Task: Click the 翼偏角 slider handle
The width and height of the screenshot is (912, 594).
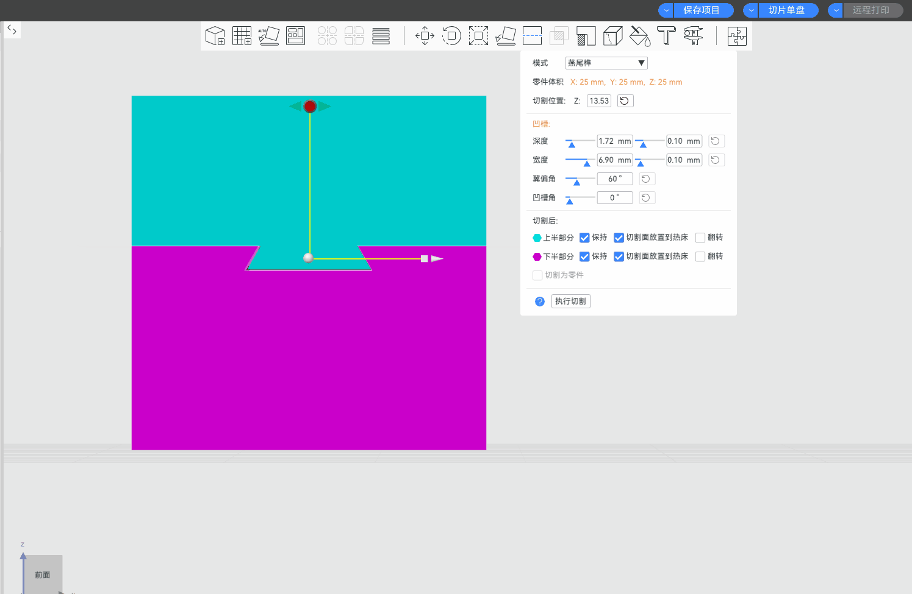Action: 576,182
